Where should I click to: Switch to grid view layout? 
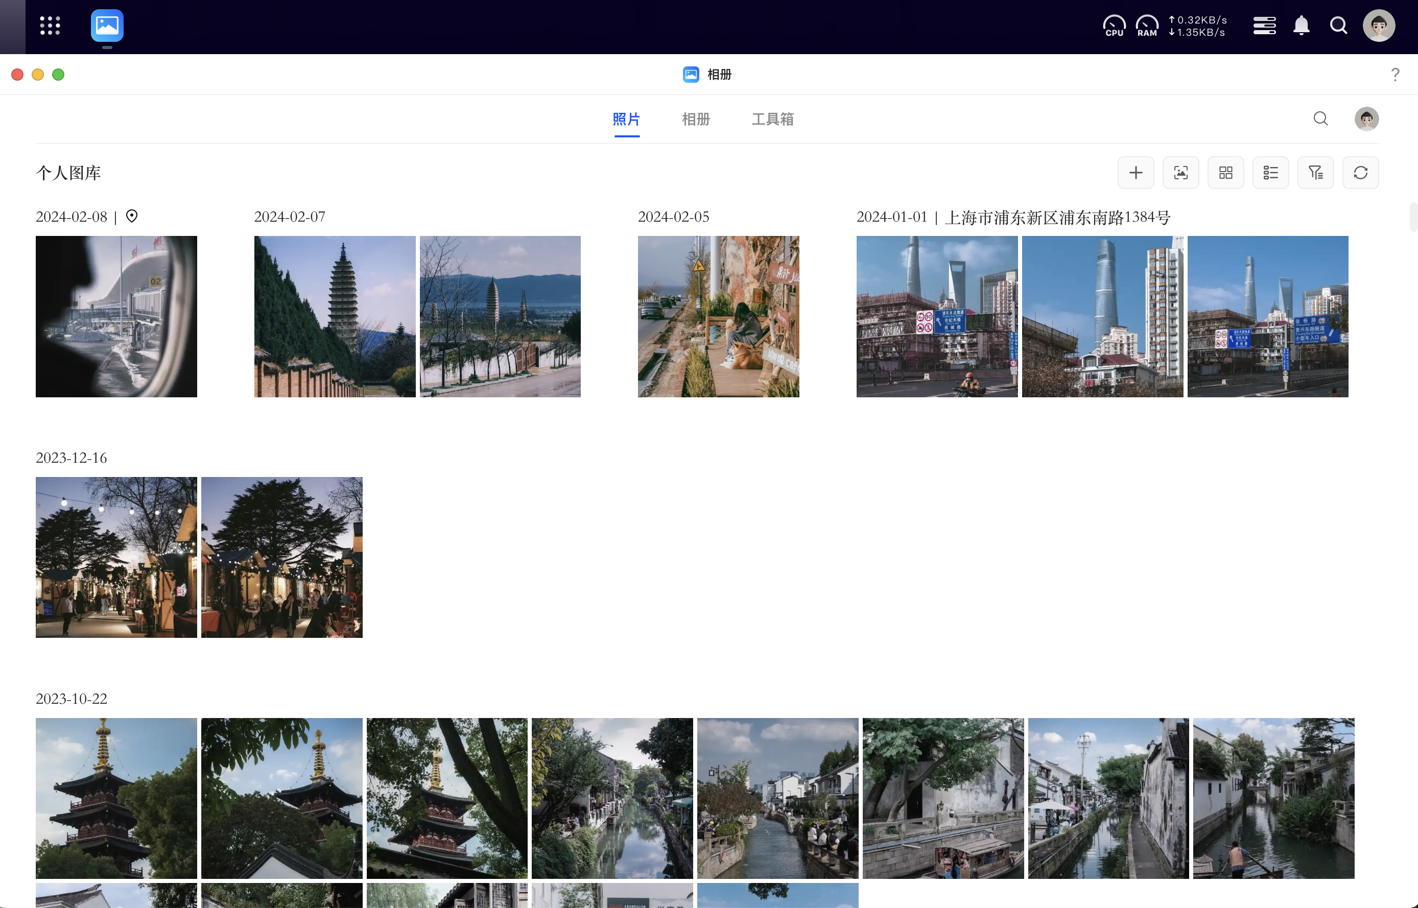point(1225,173)
